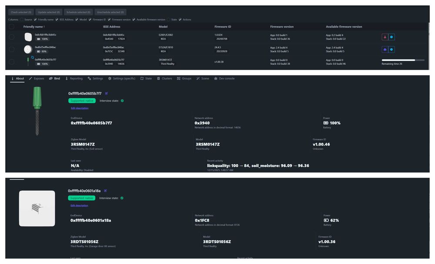Click the Unschedule selected (0) button
The width and height of the screenshot is (435, 264).
110,12
